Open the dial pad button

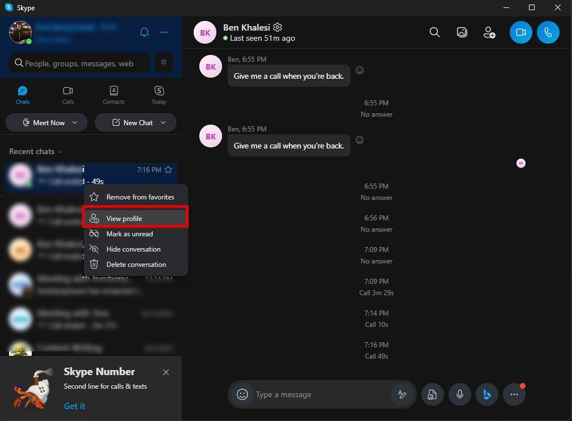pos(164,63)
